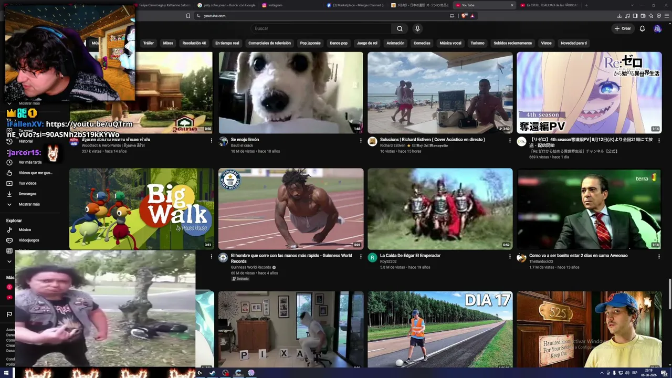Screen dimensions: 672x378
Task: Select the Animación filter chip
Action: 395,43
